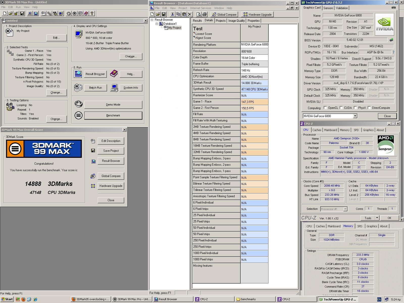
Task: Click Display settings icon in 3DMark toolbar
Action: point(61,13)
